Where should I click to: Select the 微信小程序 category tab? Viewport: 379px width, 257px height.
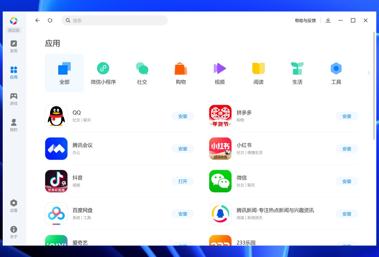pyautogui.click(x=103, y=73)
